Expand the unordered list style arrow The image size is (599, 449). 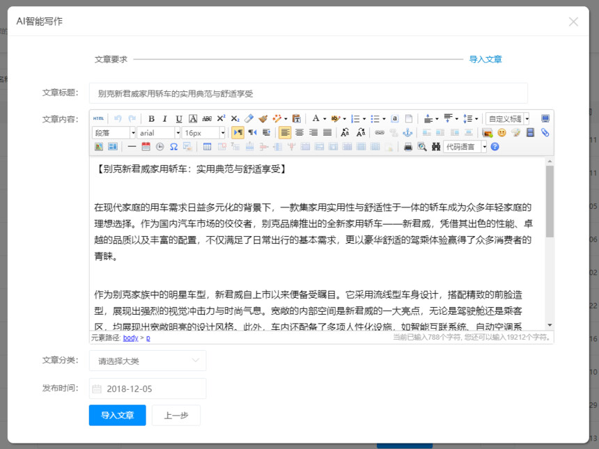tap(384, 119)
